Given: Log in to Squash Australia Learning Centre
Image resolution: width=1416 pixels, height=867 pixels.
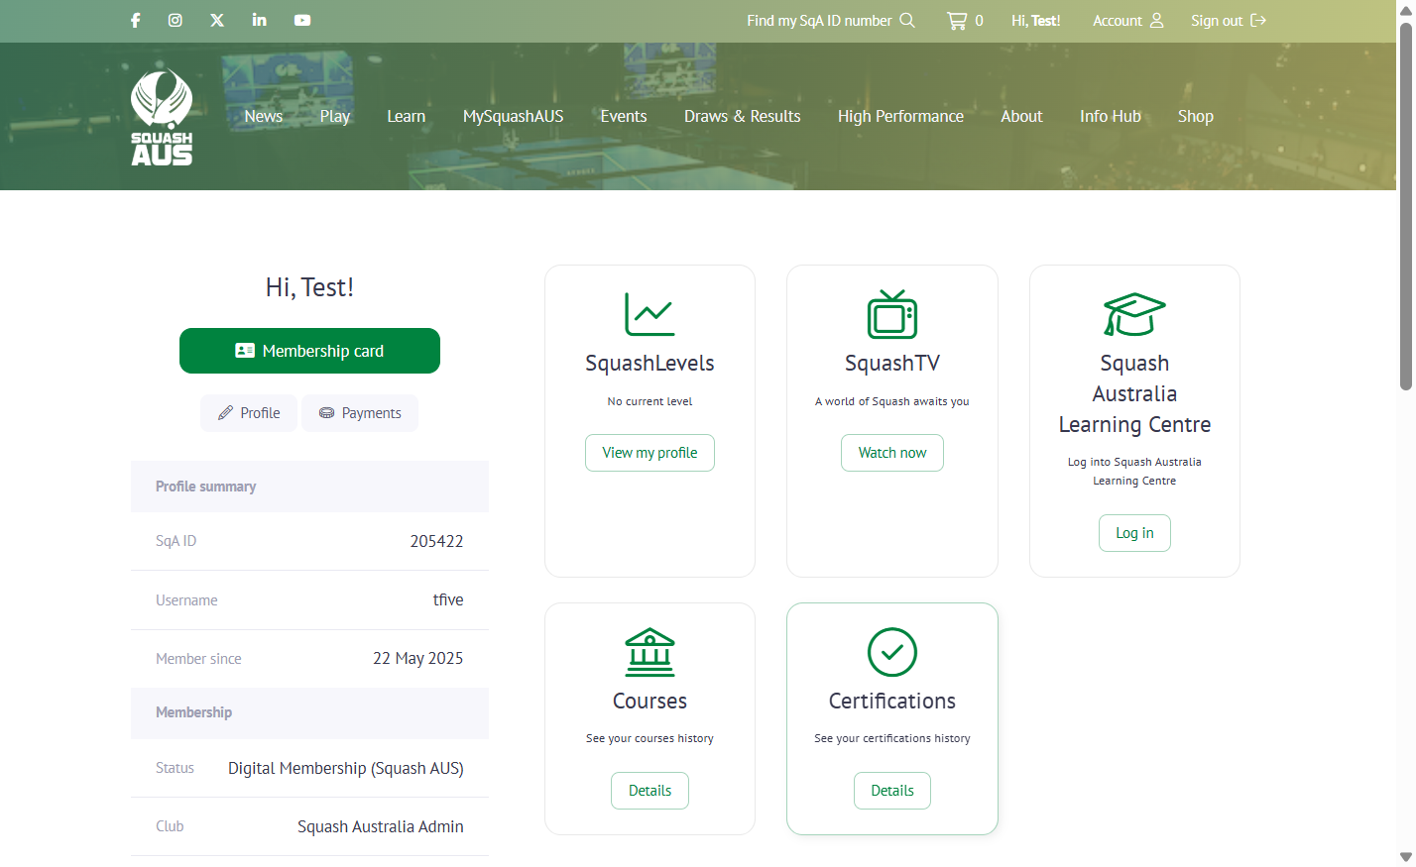Looking at the screenshot, I should pos(1134,533).
